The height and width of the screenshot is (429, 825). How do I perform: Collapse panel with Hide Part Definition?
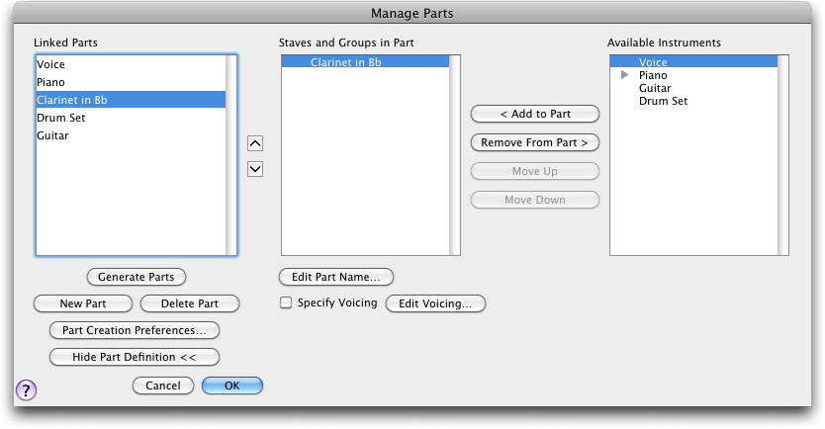click(x=135, y=357)
